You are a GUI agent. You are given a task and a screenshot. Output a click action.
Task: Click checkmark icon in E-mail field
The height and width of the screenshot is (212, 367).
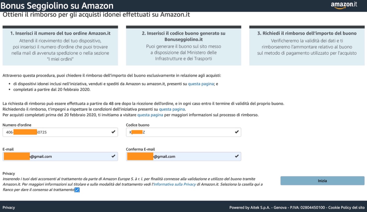point(113,156)
